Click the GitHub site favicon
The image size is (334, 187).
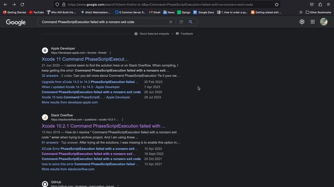click(x=45, y=184)
